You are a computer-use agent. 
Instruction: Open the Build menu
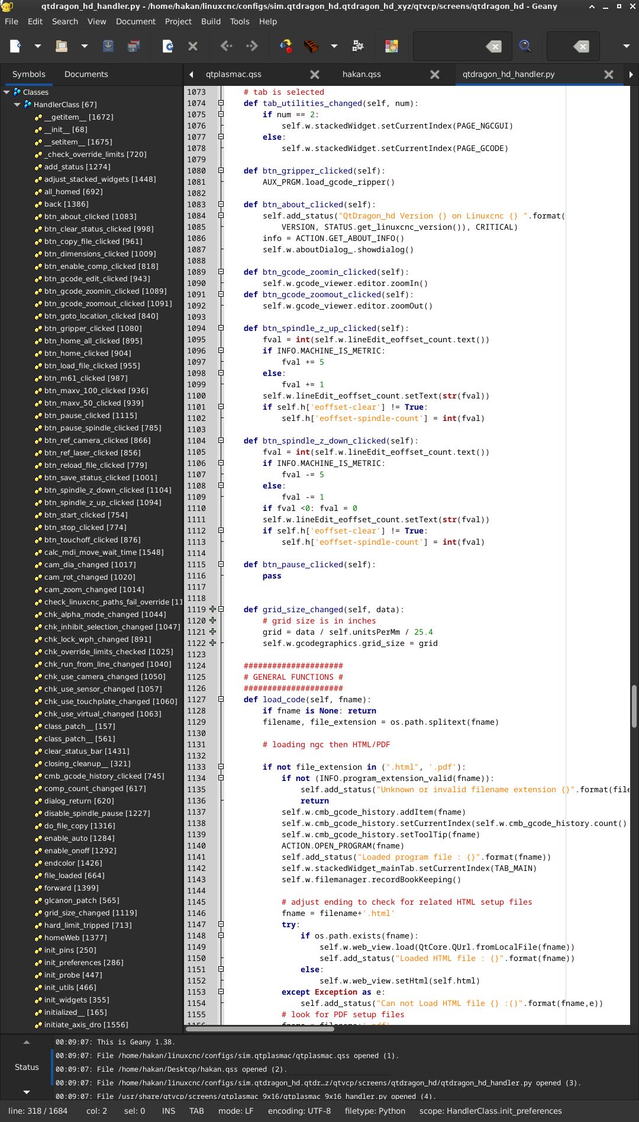point(211,21)
